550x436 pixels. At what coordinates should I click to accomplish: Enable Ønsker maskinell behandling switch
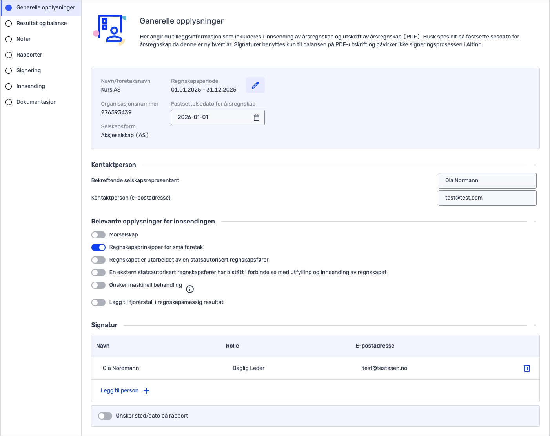tap(98, 285)
